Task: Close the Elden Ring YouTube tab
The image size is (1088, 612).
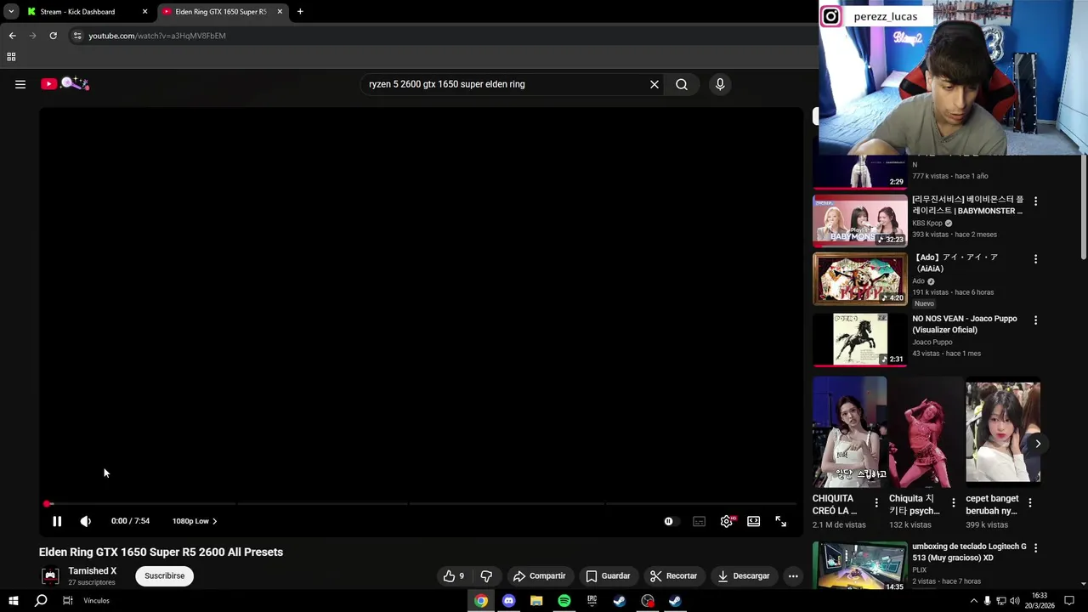Action: pos(280,12)
